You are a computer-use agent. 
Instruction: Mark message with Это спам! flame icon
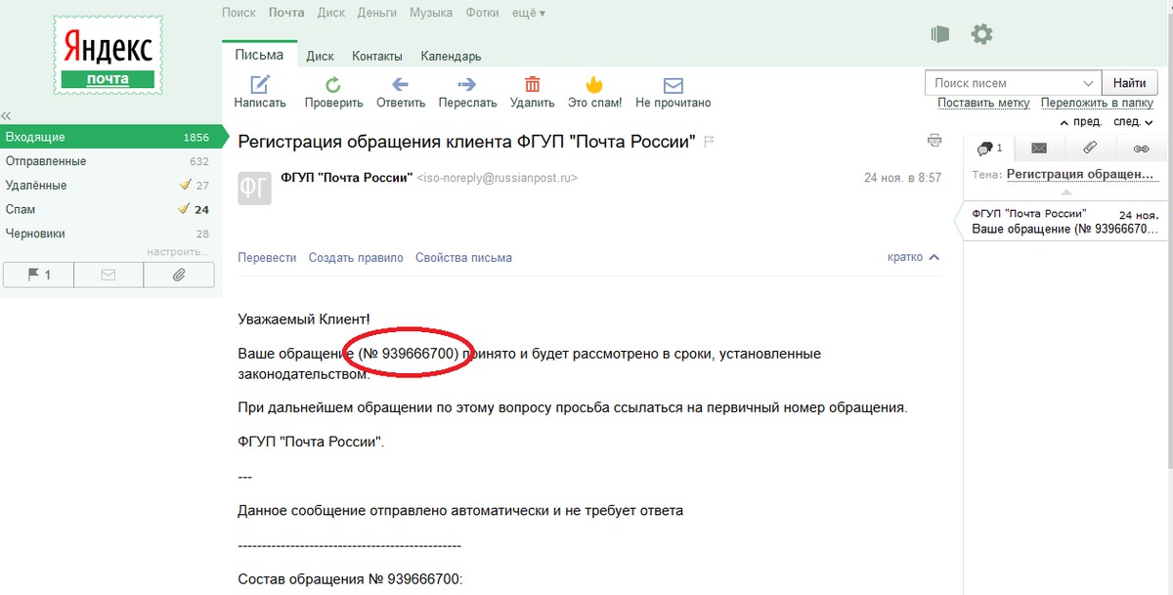coord(593,84)
